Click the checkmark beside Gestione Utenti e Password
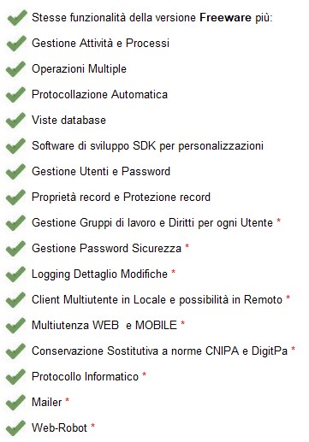309x442 pixels. [x=16, y=172]
